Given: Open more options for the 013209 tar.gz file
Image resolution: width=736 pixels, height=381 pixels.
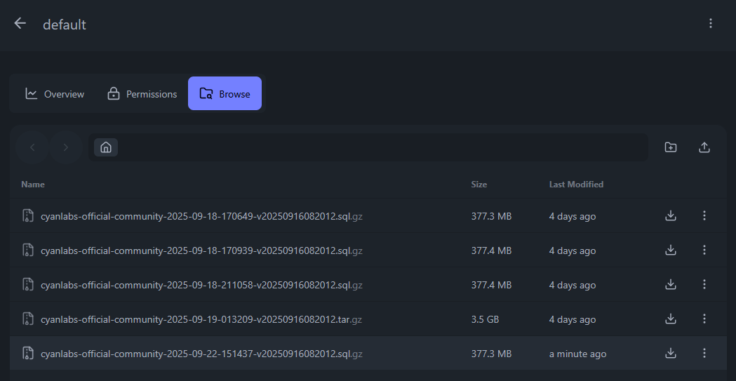Looking at the screenshot, I should pos(704,319).
